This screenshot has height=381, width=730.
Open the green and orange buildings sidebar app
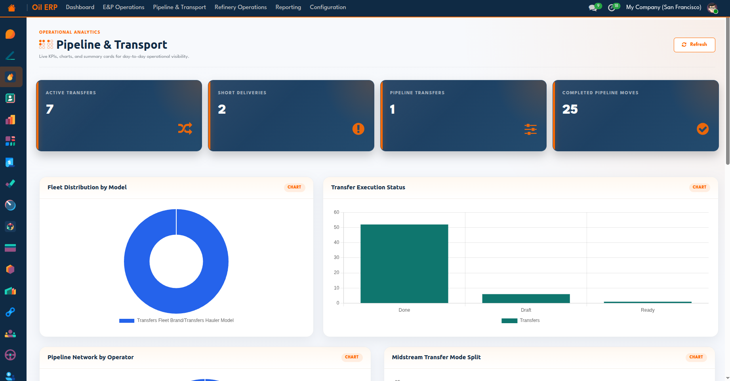pyautogui.click(x=10, y=291)
